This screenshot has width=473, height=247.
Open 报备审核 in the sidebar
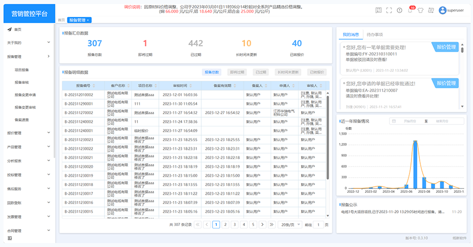[x=21, y=82]
